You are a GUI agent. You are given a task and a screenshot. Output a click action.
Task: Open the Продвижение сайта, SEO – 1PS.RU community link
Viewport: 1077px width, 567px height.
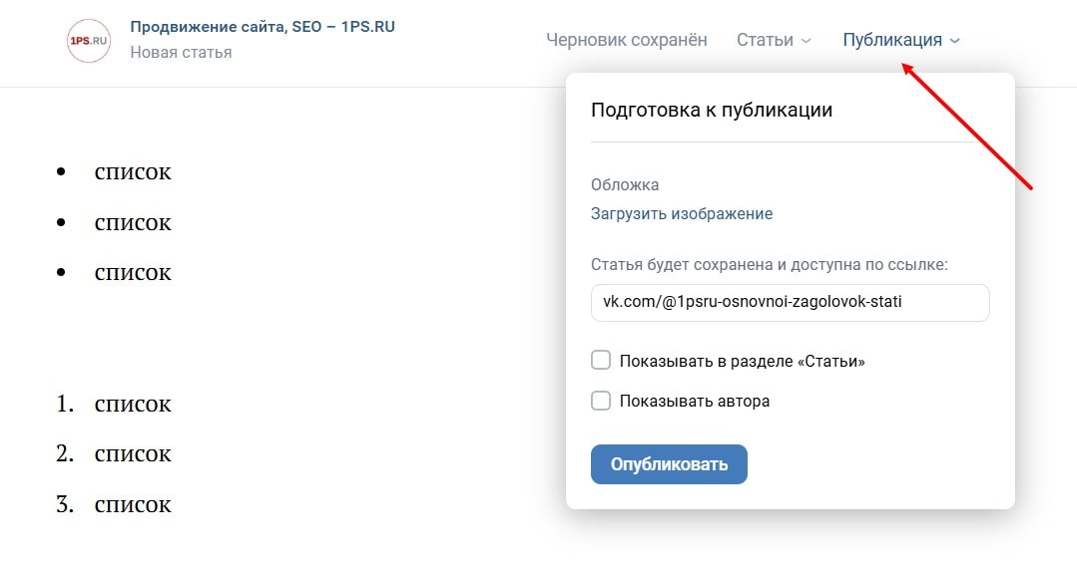coord(263,27)
